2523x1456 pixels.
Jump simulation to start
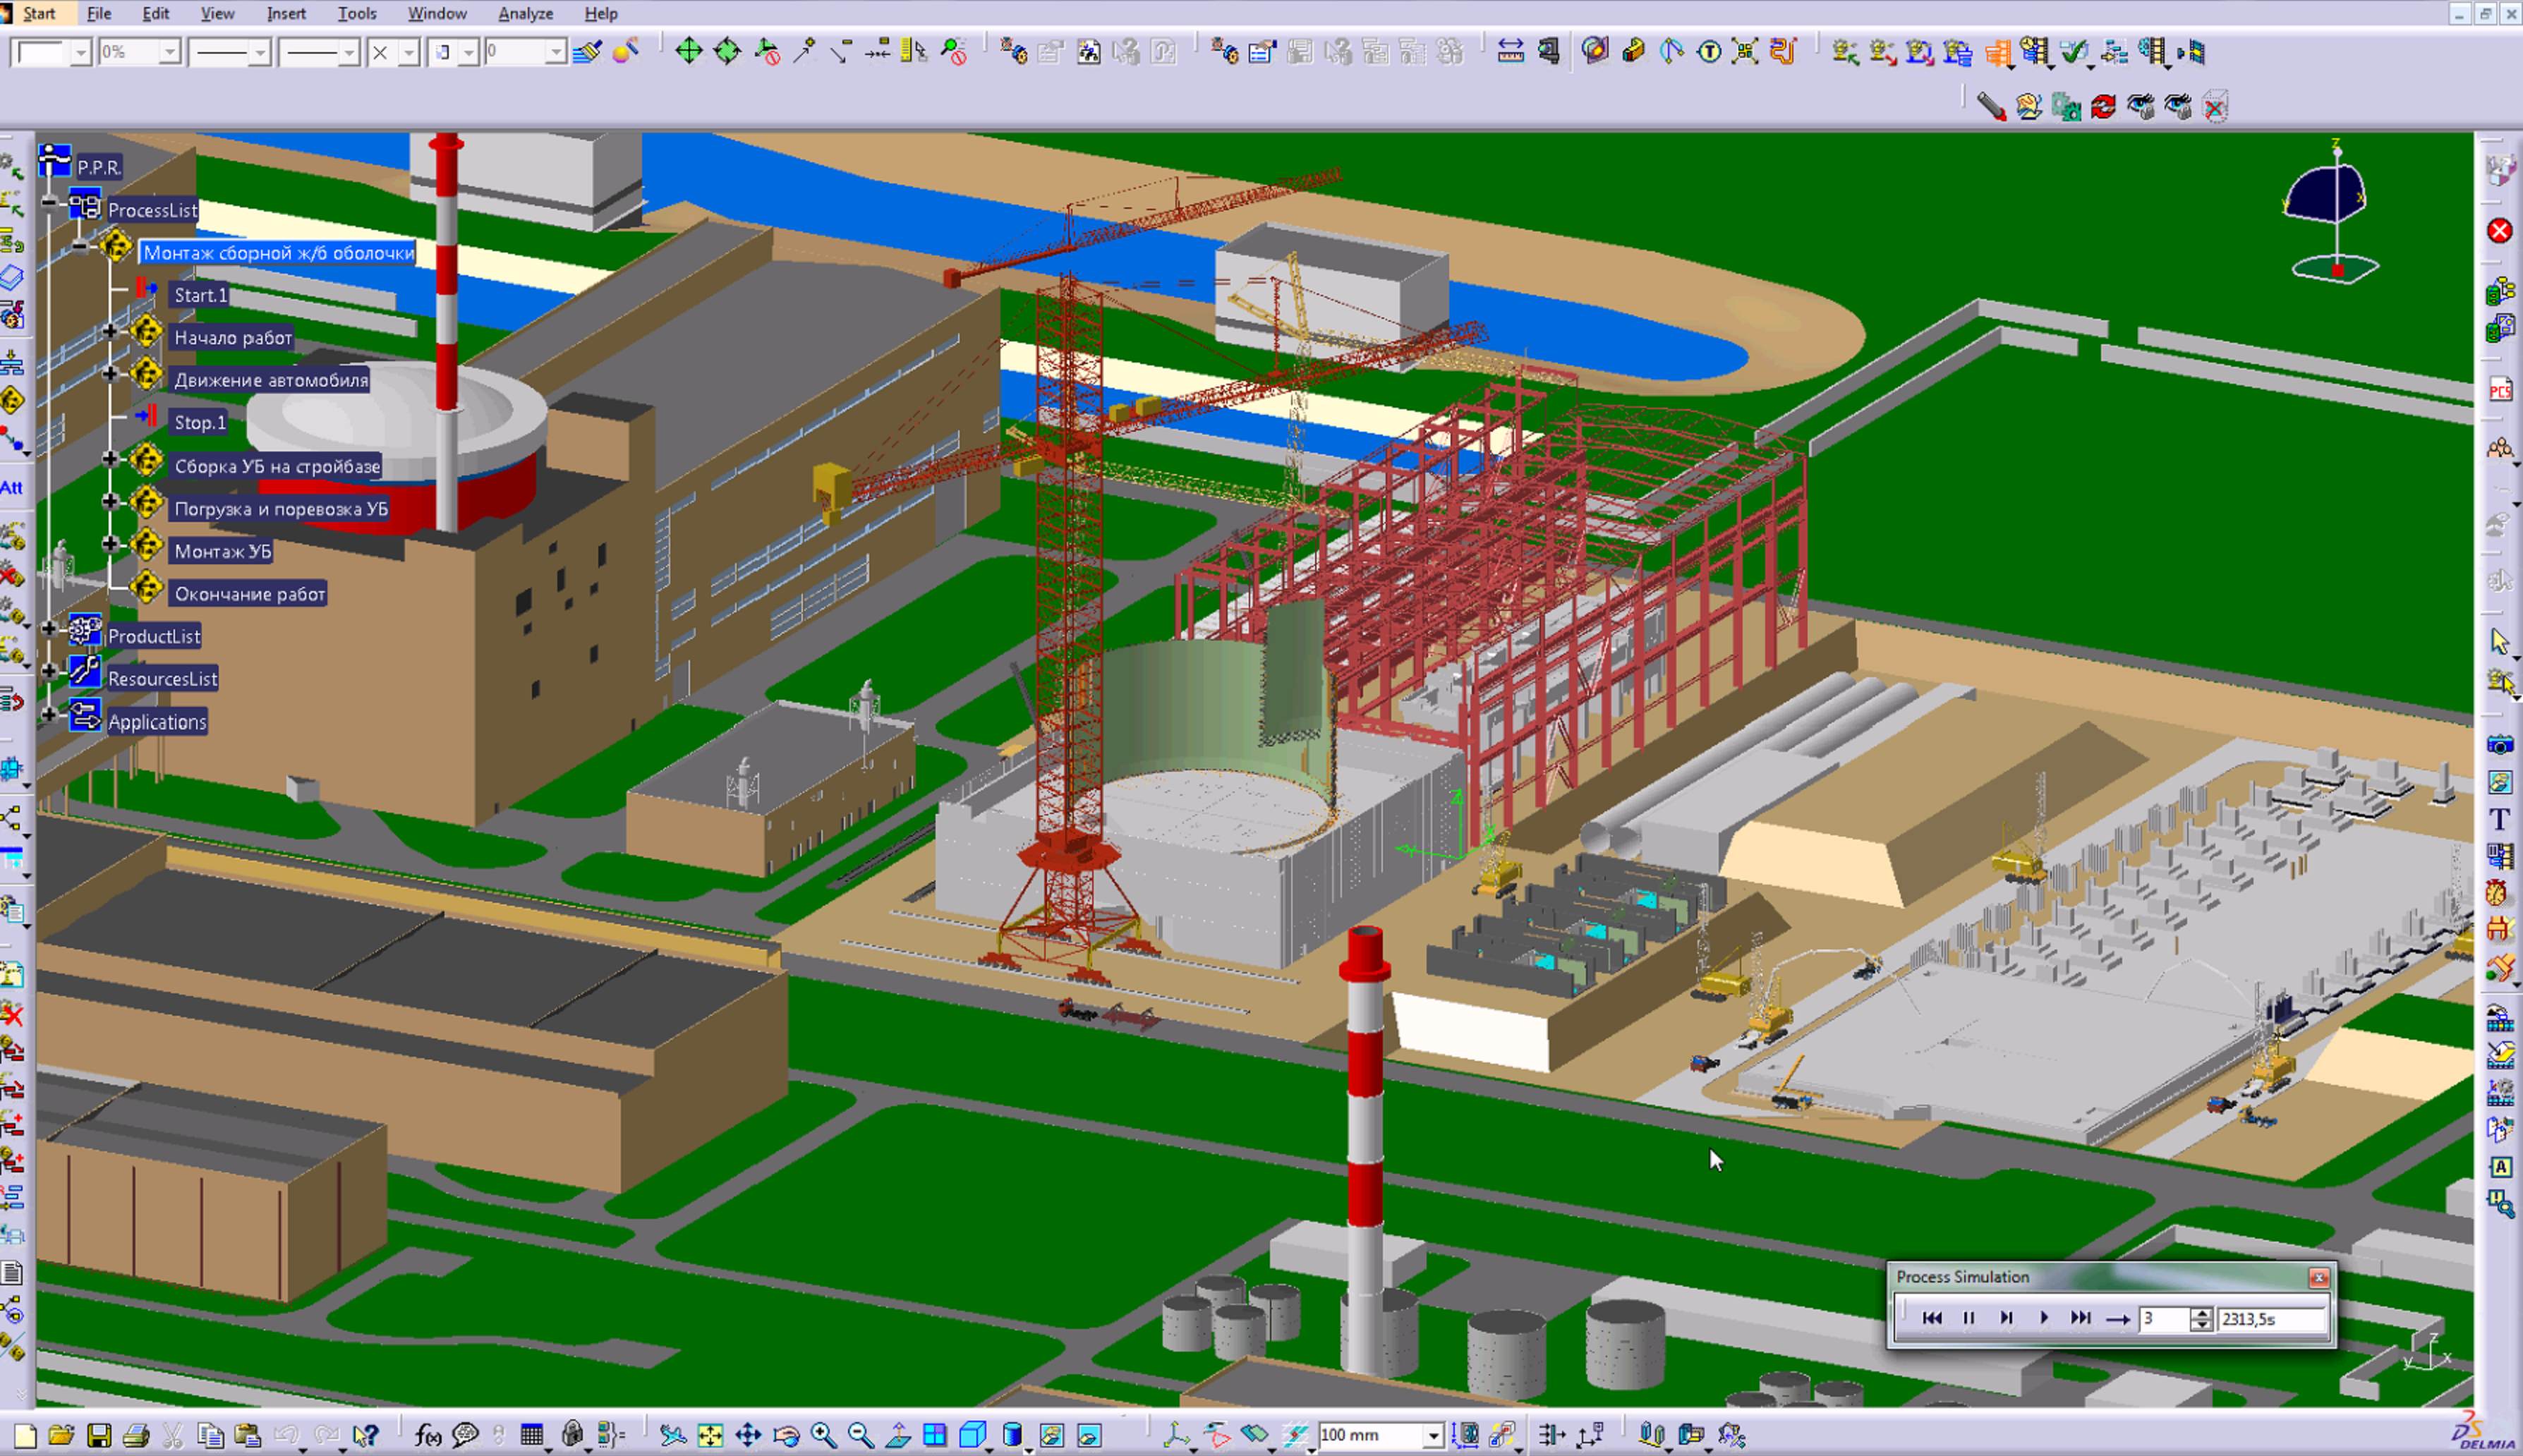[1932, 1318]
